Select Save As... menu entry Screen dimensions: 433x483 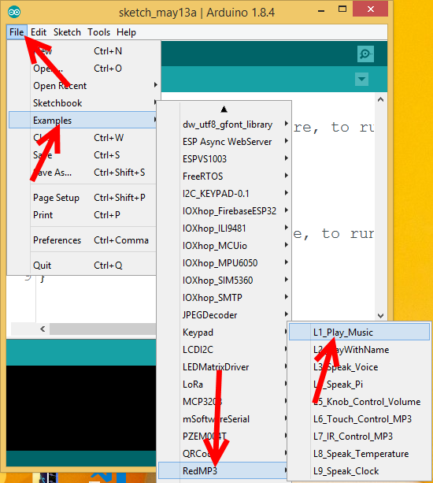(83, 173)
